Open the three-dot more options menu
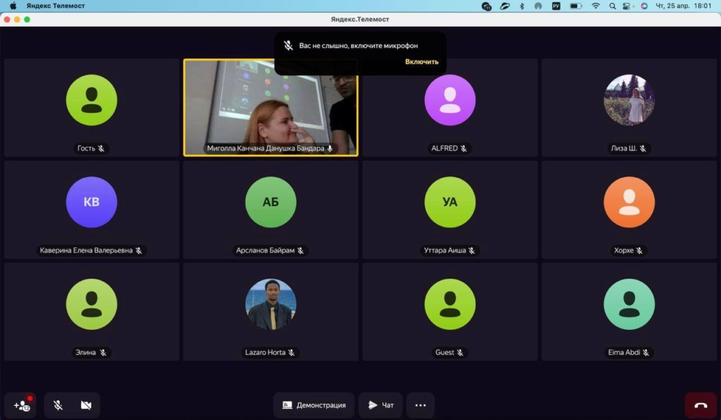This screenshot has width=721, height=420. [x=420, y=405]
